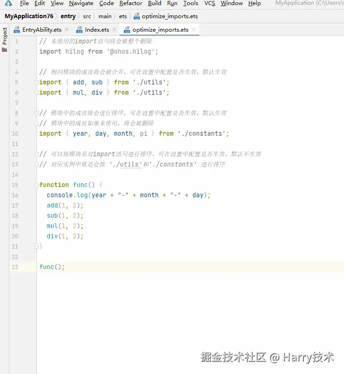Close the EntryAbility.ets tab
344x374 pixels.
pos(67,29)
